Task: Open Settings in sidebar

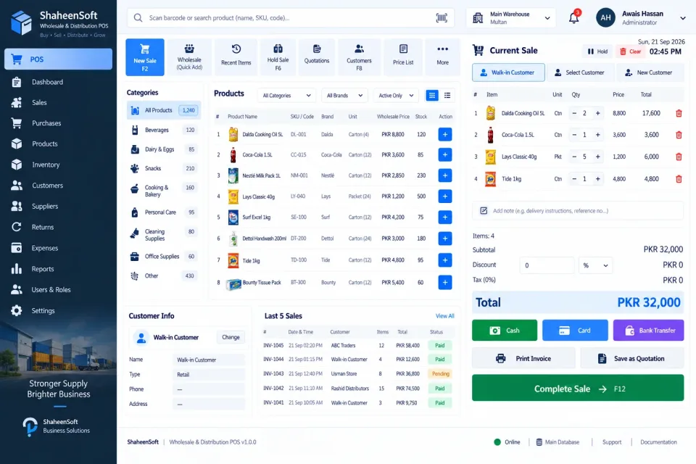Action: (x=58, y=311)
